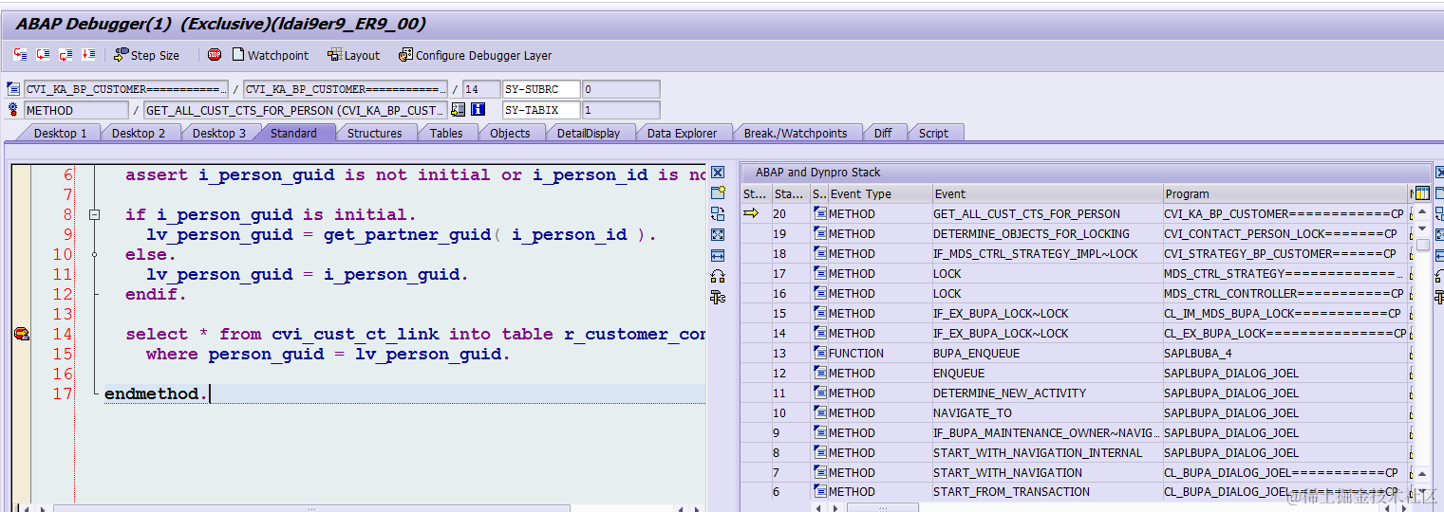The height and width of the screenshot is (512, 1444).
Task: Click the source icon in stack row 6
Action: pyautogui.click(x=820, y=491)
